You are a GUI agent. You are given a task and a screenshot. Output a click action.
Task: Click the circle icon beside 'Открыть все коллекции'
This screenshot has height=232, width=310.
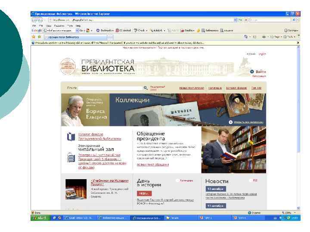pos(230,122)
